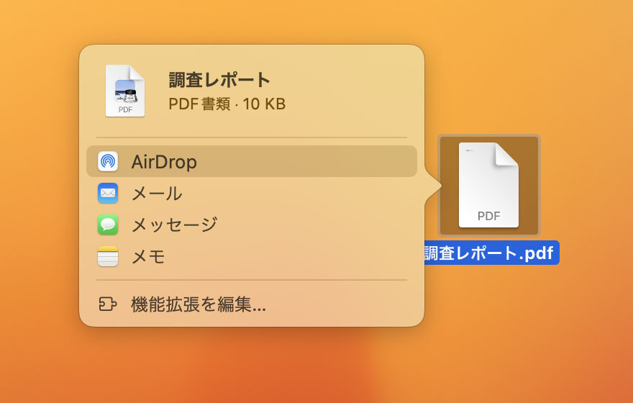Click the green Messages bubble icon
633x403 pixels.
(108, 225)
